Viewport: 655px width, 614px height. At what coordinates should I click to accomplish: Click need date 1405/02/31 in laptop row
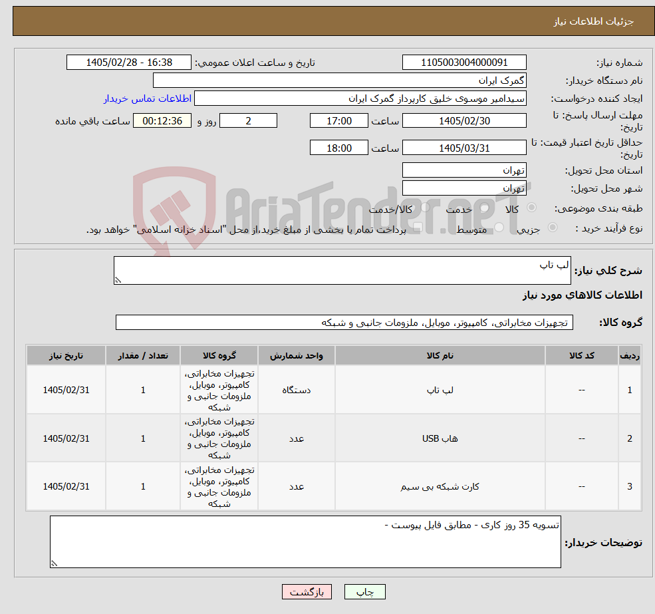click(x=66, y=390)
